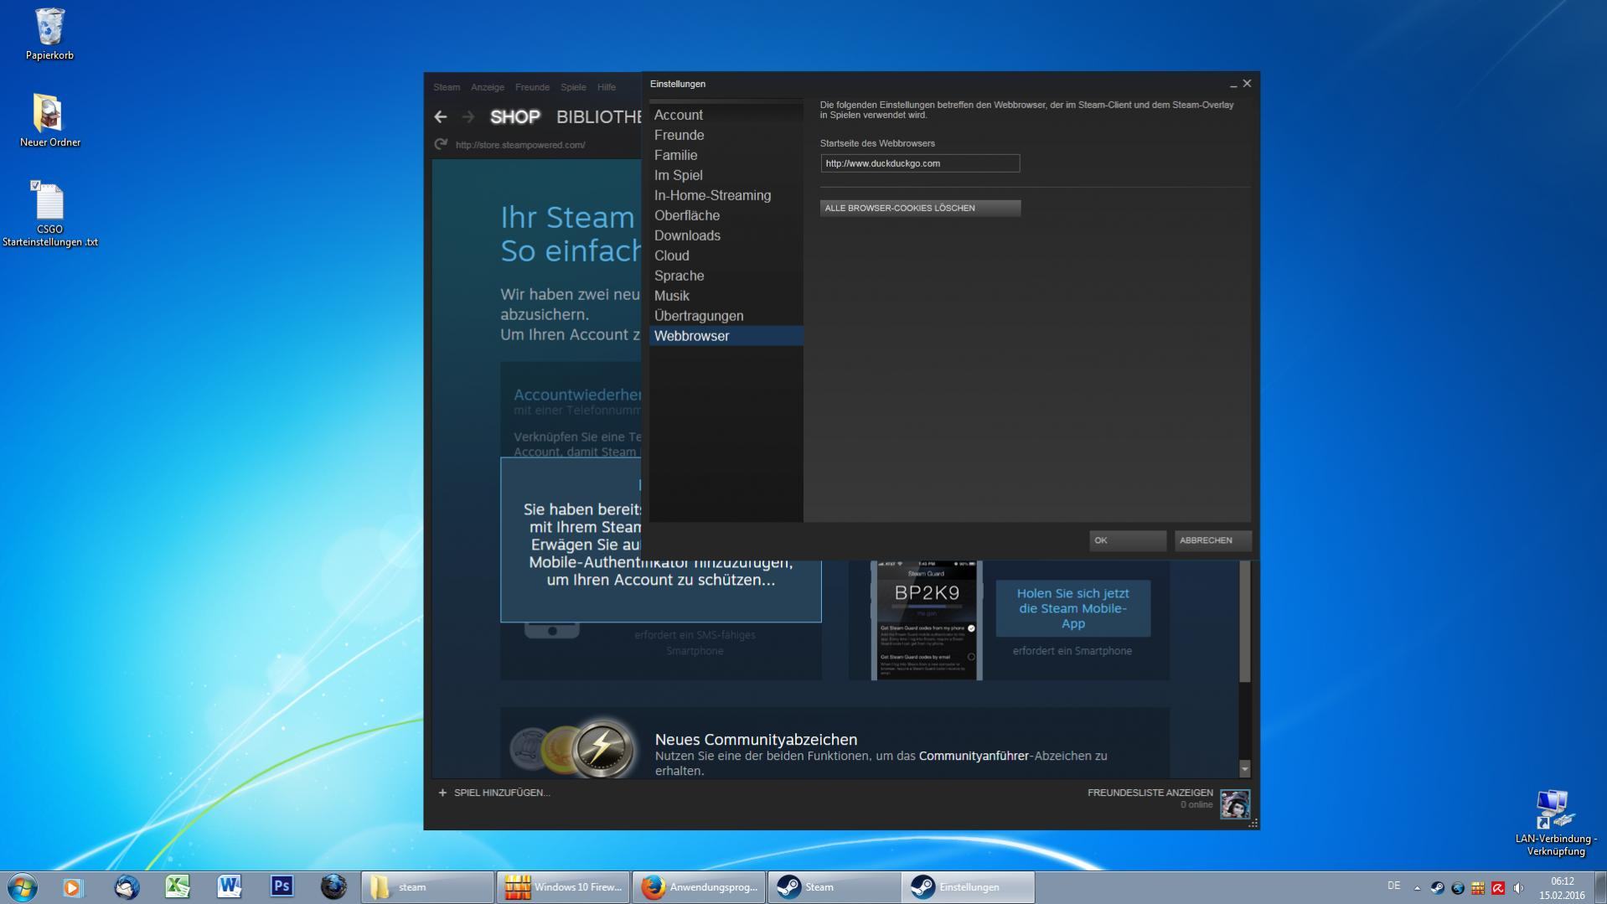Screen dimensions: 1607x904
Task: Confirm settings with OK button
Action: (x=1128, y=540)
